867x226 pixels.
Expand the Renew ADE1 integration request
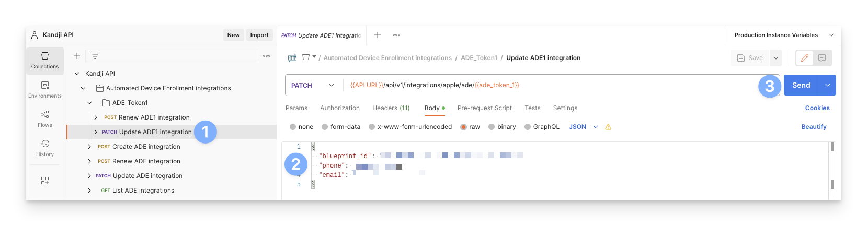pos(96,117)
